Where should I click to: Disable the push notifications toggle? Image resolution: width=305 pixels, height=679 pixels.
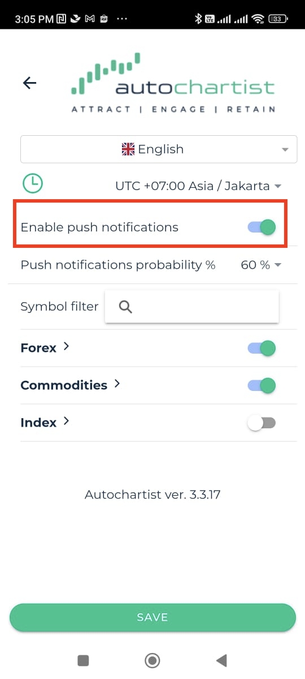tap(262, 227)
